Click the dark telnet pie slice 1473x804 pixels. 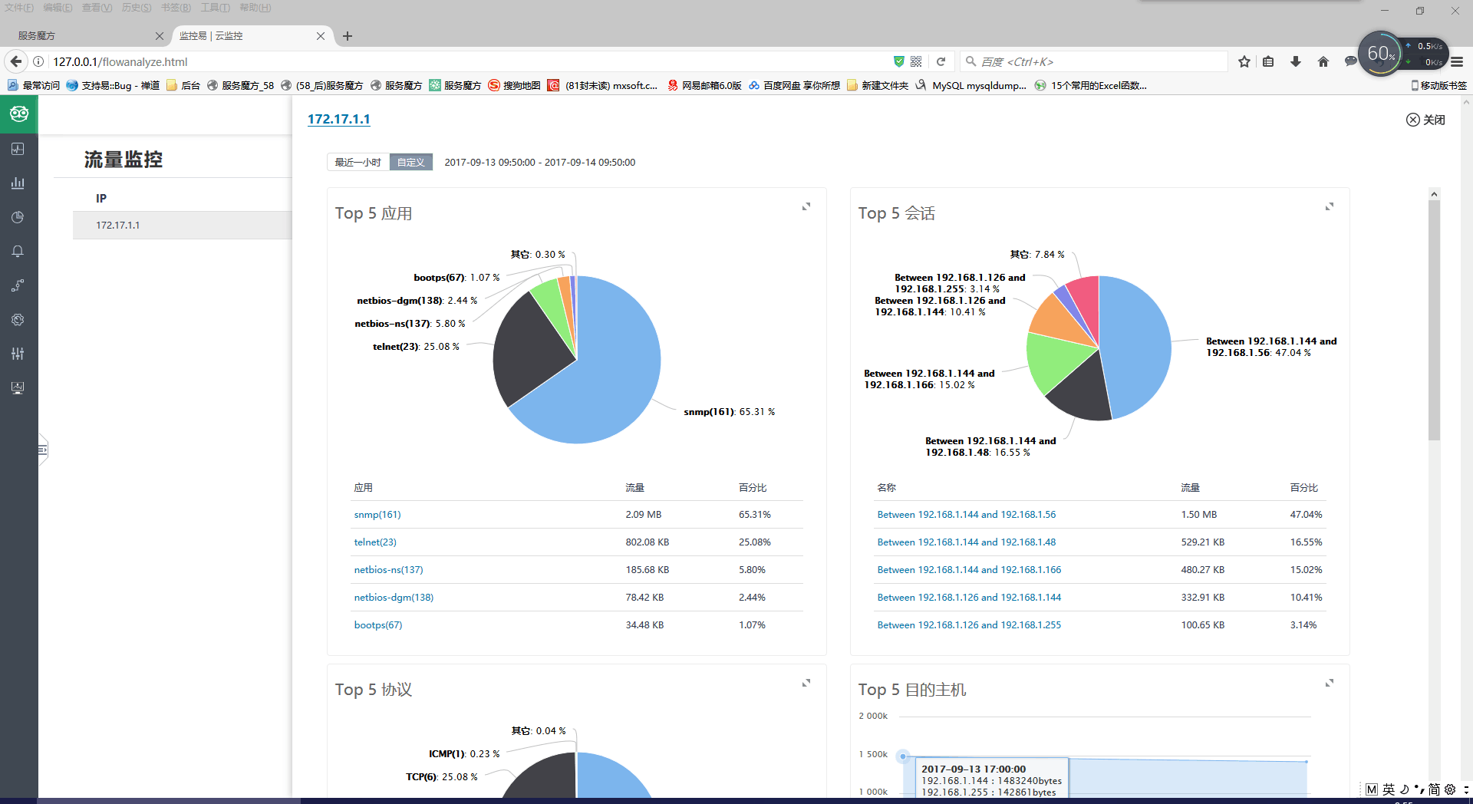529,353
